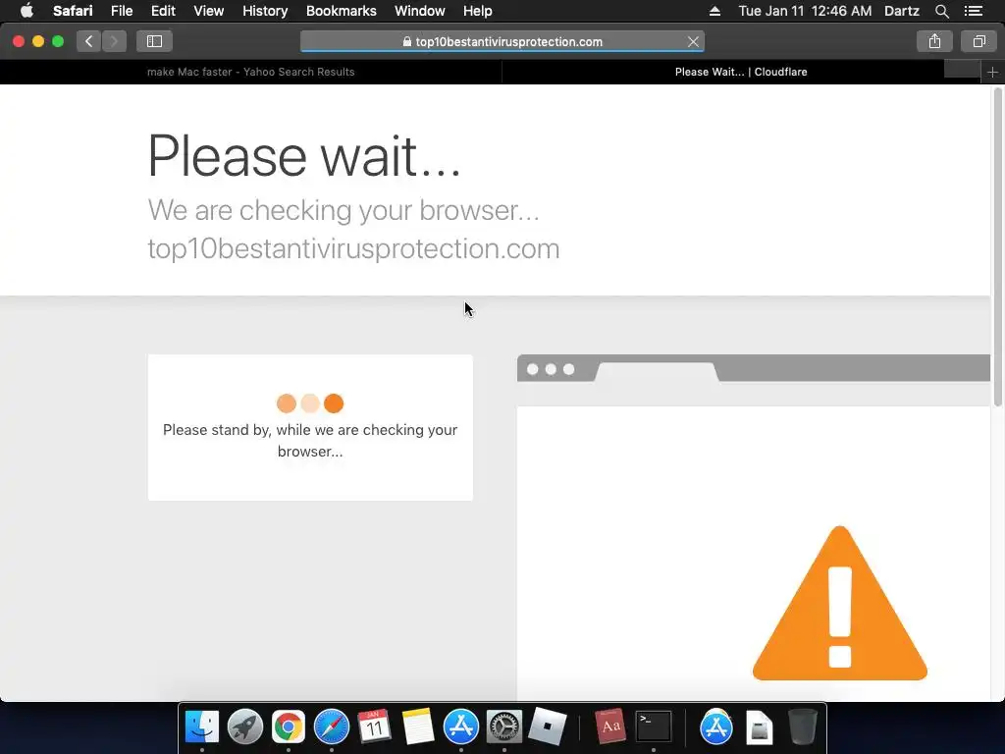Open the History menu
The image size is (1005, 754).
[x=265, y=11]
